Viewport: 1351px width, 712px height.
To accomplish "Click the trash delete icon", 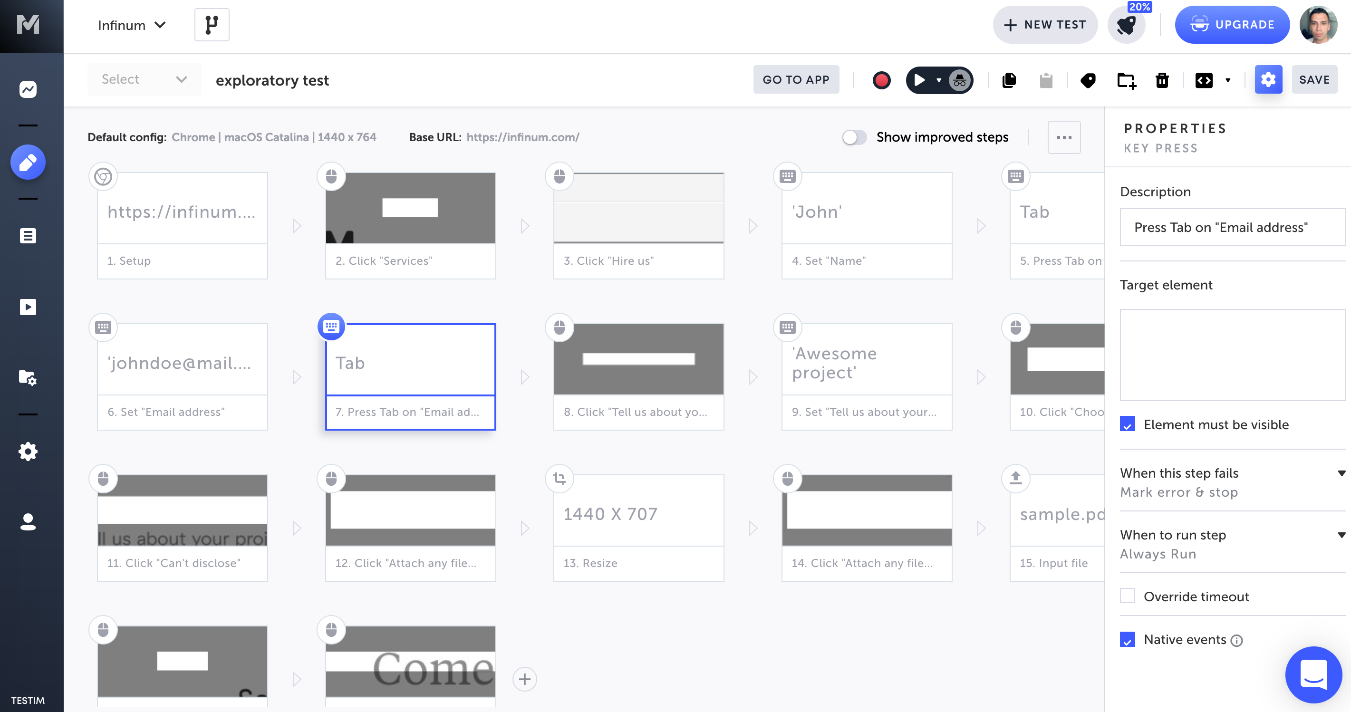I will click(x=1162, y=80).
